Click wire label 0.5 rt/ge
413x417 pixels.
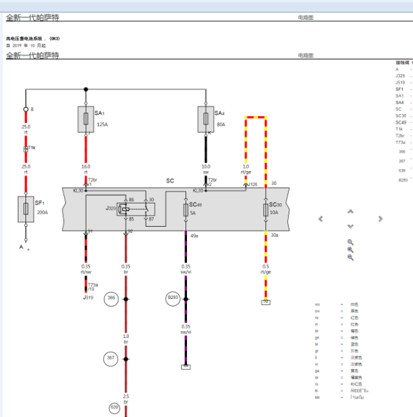[x=266, y=269]
